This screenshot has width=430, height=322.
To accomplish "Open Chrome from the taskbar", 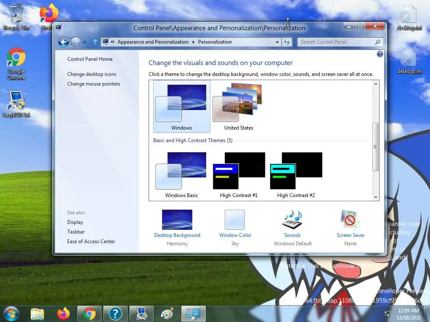I will point(89,314).
